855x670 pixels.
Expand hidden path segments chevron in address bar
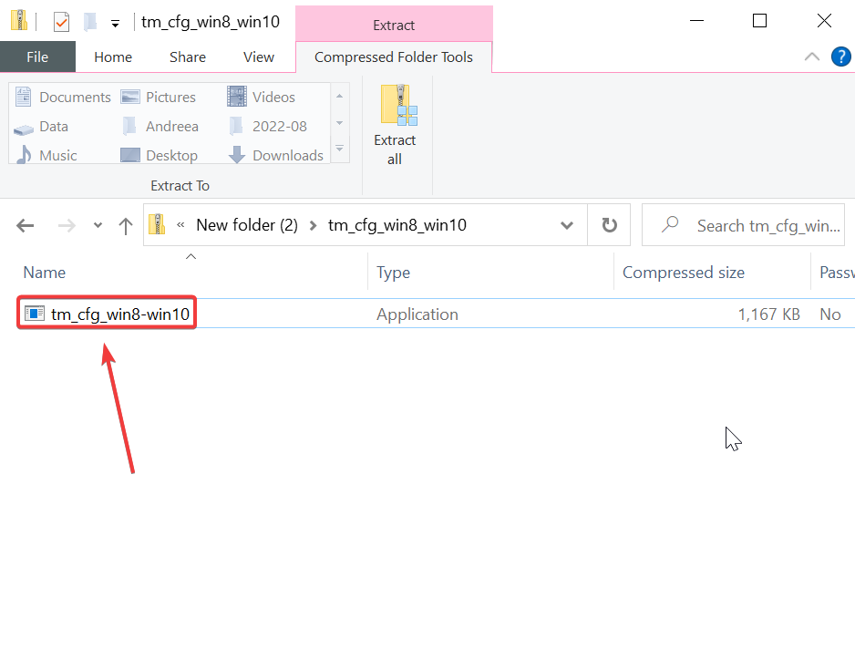(x=180, y=225)
